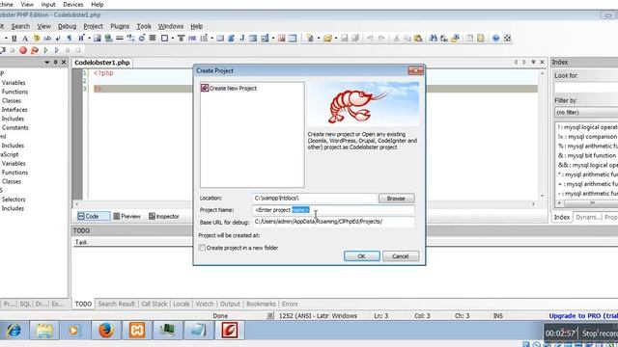The height and width of the screenshot is (347, 618).
Task: Click the JavaScript 'J' toolbar icon
Action: [242, 39]
